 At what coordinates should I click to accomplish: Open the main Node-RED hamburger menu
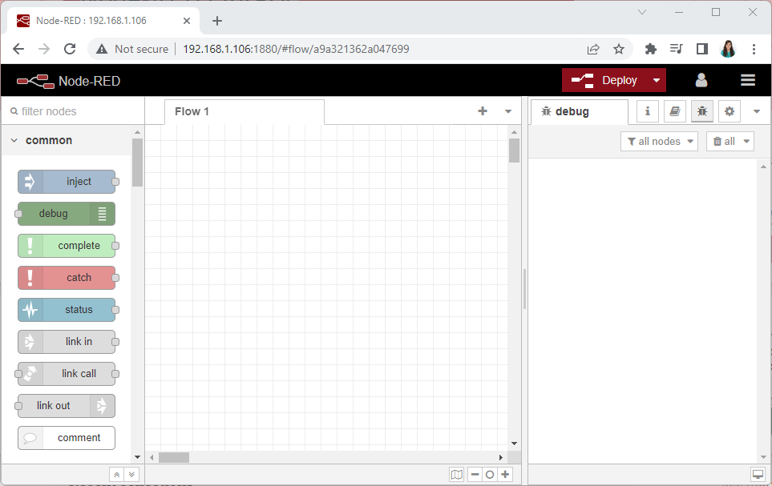tap(747, 80)
